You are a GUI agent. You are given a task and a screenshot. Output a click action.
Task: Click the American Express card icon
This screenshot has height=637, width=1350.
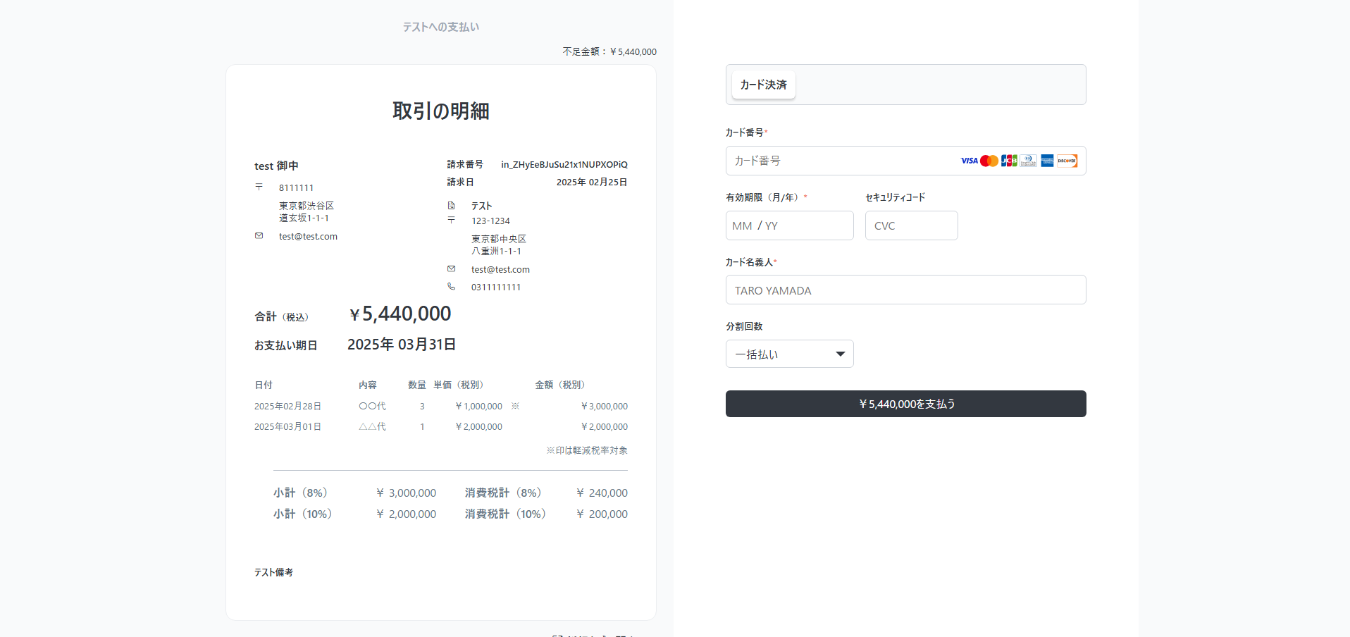click(1047, 161)
